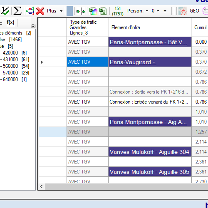208x208 pixels.
Task: Click the Type de trafic Grandes Lignes_8 column header
Action: tap(87, 27)
